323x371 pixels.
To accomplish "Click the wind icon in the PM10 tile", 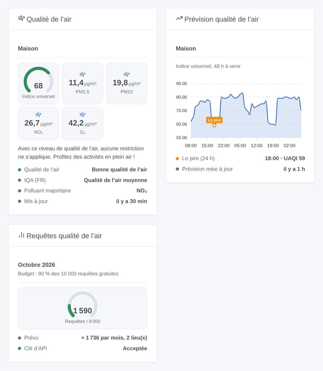I will [x=127, y=74].
